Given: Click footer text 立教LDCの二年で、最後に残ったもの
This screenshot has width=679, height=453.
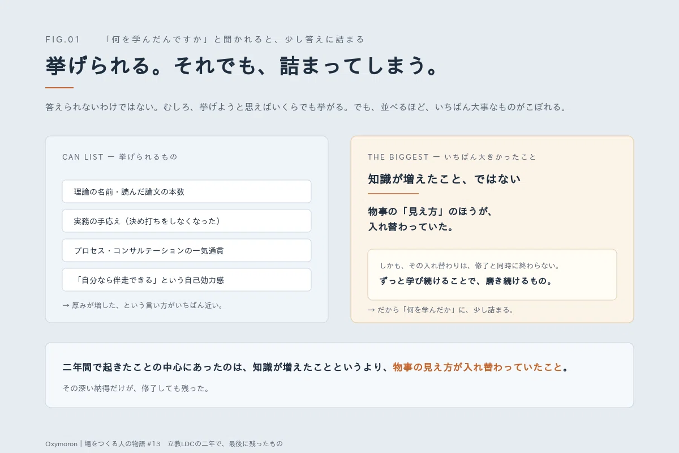Looking at the screenshot, I should tap(225, 444).
